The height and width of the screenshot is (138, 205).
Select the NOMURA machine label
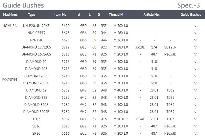click(x=9, y=26)
